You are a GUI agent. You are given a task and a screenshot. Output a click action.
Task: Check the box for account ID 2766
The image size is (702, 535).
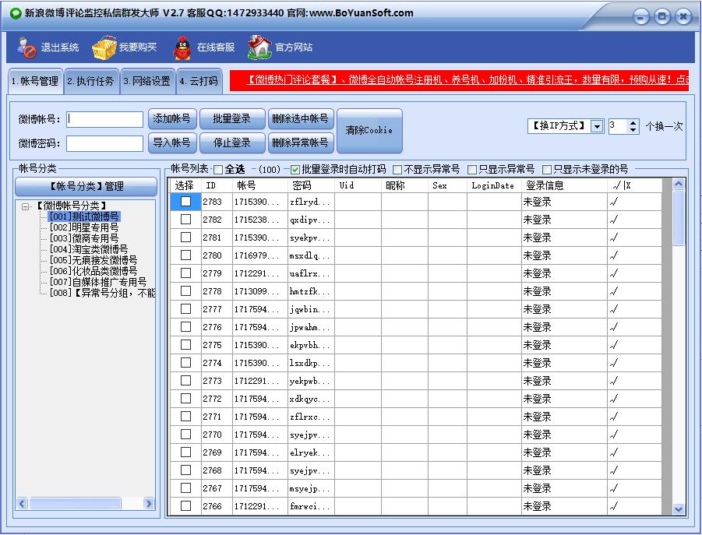[185, 505]
